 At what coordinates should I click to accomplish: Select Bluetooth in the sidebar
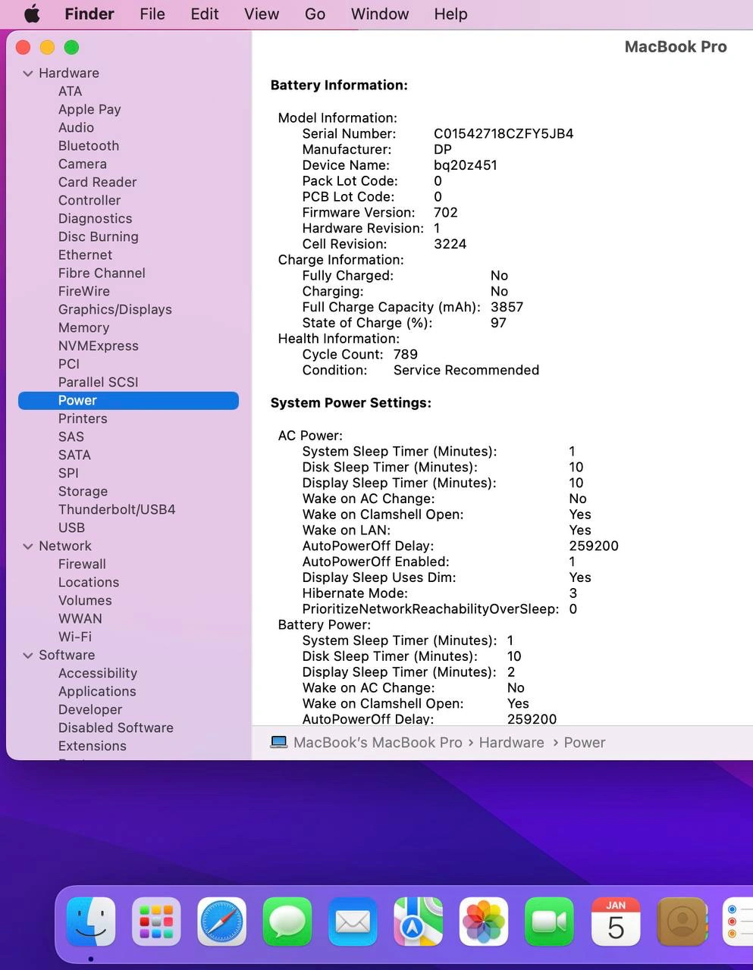(89, 145)
